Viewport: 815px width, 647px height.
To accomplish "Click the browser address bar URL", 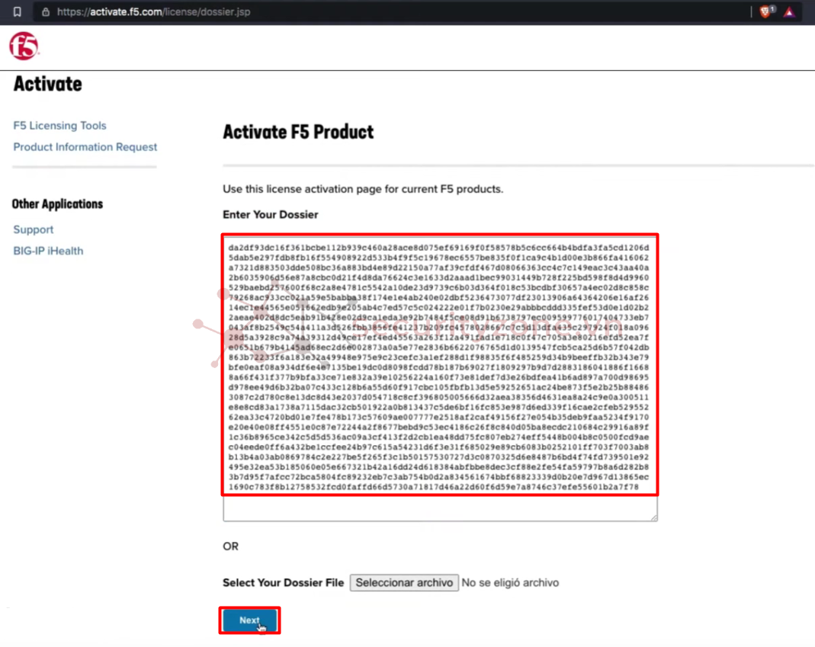I will tap(154, 12).
